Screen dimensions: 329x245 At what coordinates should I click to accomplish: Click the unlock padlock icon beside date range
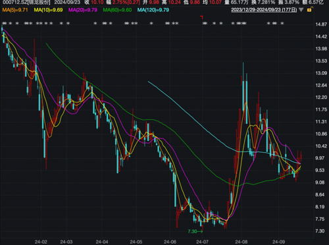(x=310, y=9)
